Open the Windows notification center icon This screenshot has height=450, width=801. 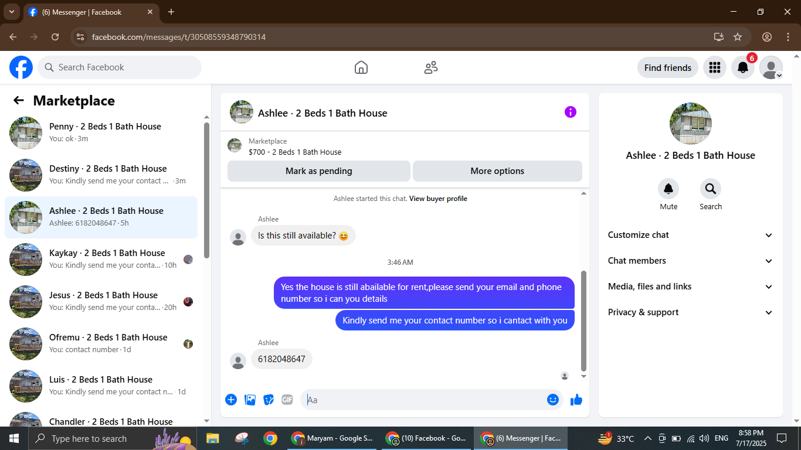[782, 438]
